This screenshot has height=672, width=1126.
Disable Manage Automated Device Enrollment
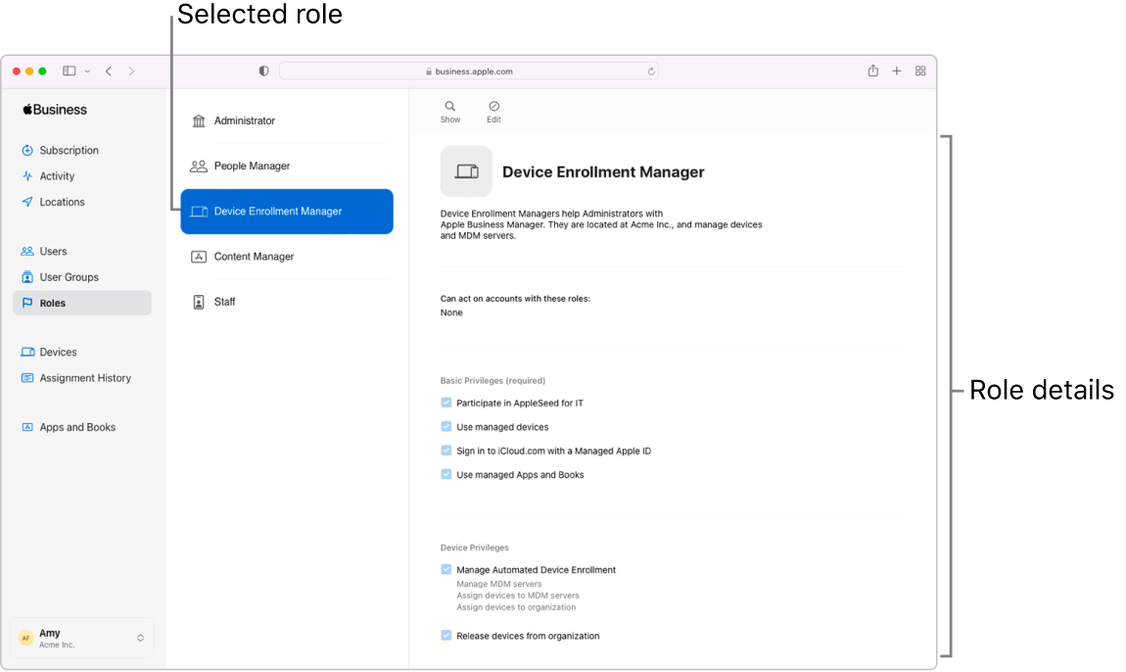click(446, 569)
